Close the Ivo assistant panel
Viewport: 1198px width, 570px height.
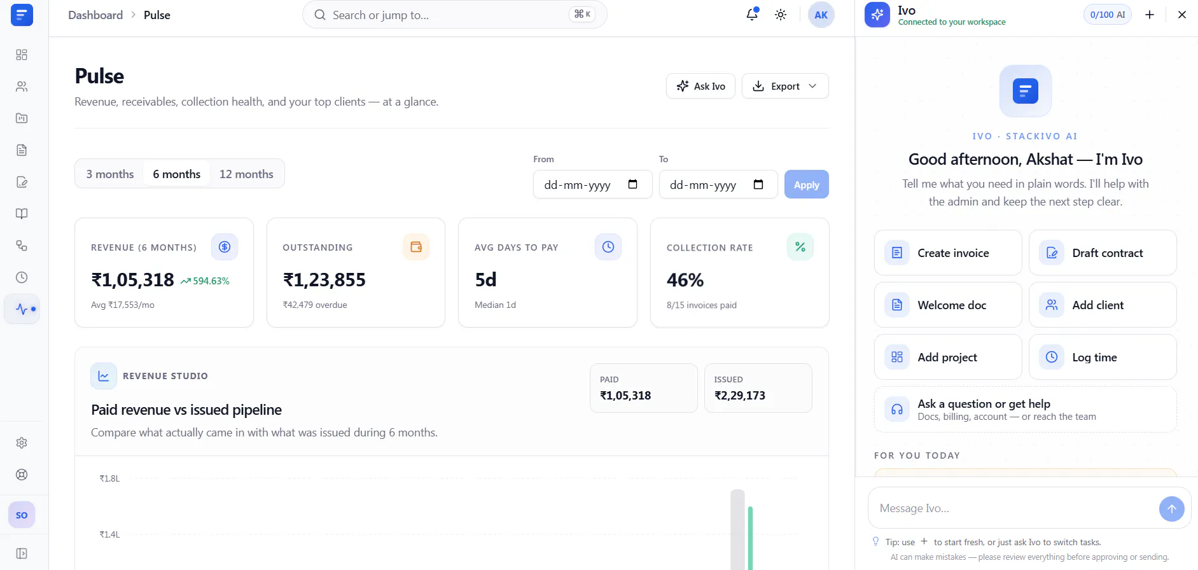pyautogui.click(x=1182, y=15)
